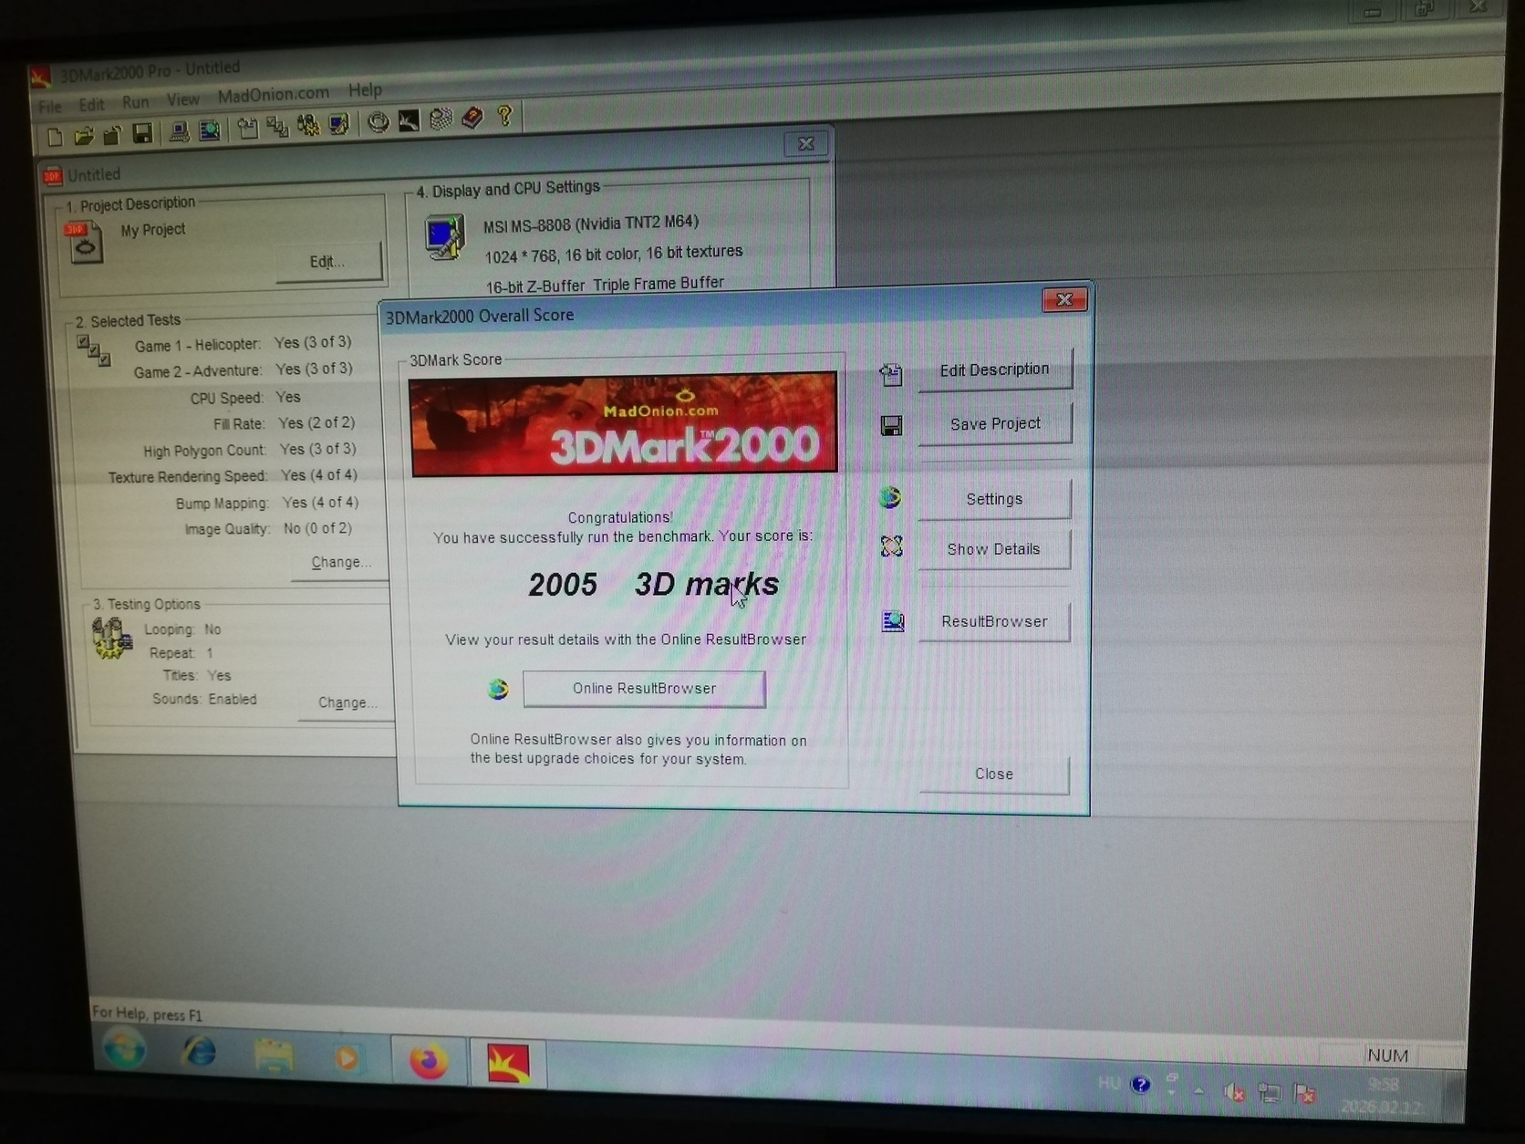Click the monitor icon in Display and CPU Settings
The image size is (1525, 1144).
(x=445, y=236)
